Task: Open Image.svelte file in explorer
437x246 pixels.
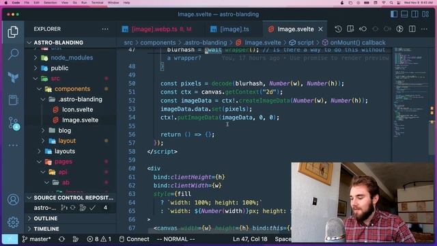Action: (x=80, y=120)
